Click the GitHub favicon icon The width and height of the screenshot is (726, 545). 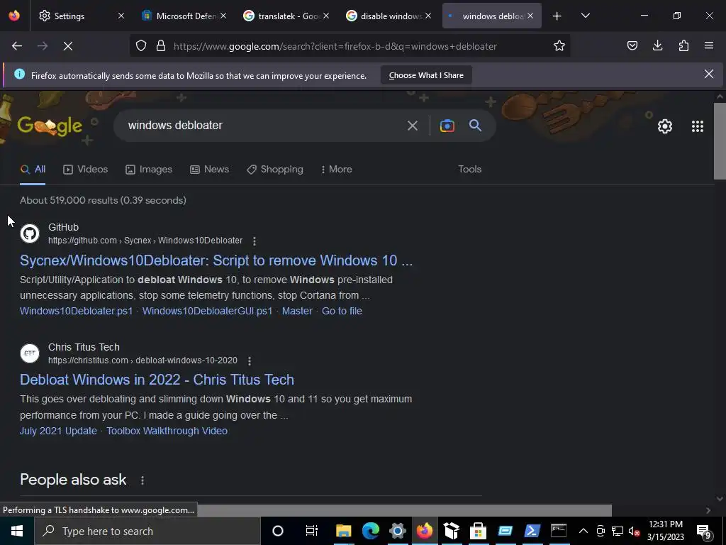pyautogui.click(x=30, y=233)
